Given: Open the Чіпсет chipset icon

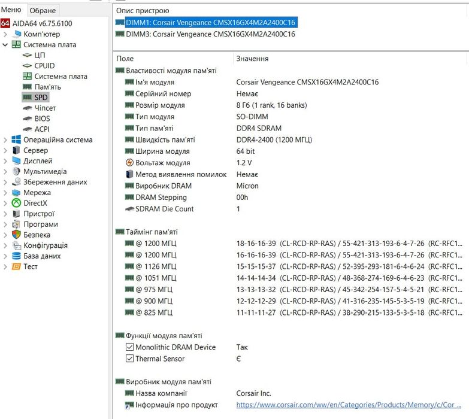Looking at the screenshot, I should tap(27, 108).
